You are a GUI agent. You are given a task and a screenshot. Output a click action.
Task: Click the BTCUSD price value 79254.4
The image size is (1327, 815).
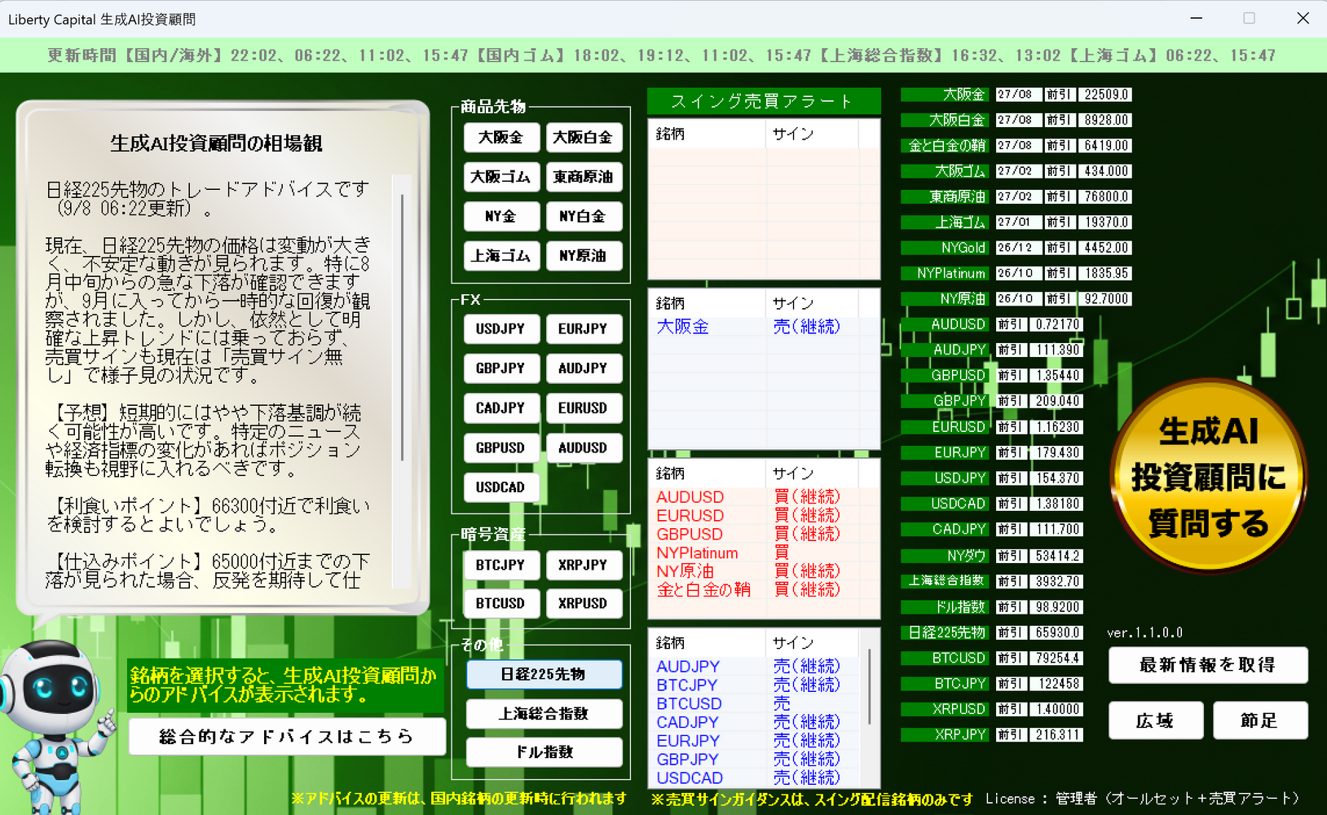point(1057,658)
